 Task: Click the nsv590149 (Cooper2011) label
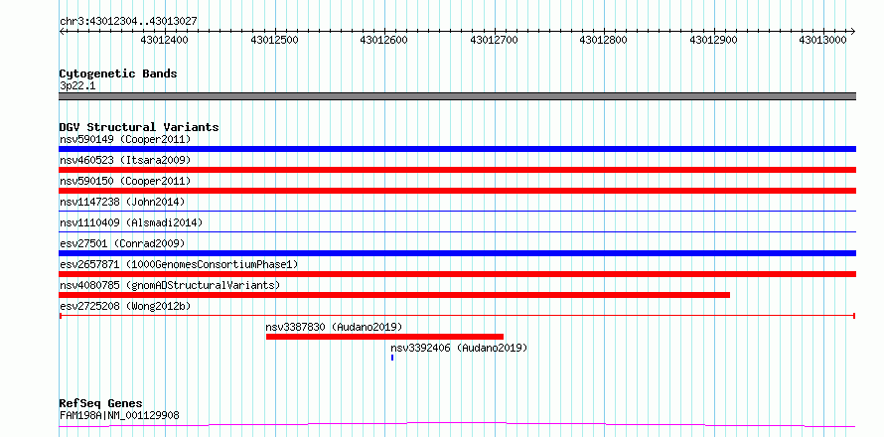point(125,139)
